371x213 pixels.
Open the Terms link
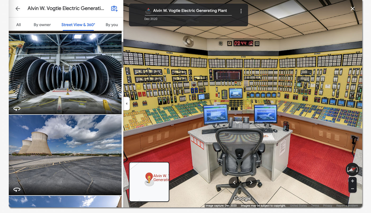pyautogui.click(x=315, y=206)
